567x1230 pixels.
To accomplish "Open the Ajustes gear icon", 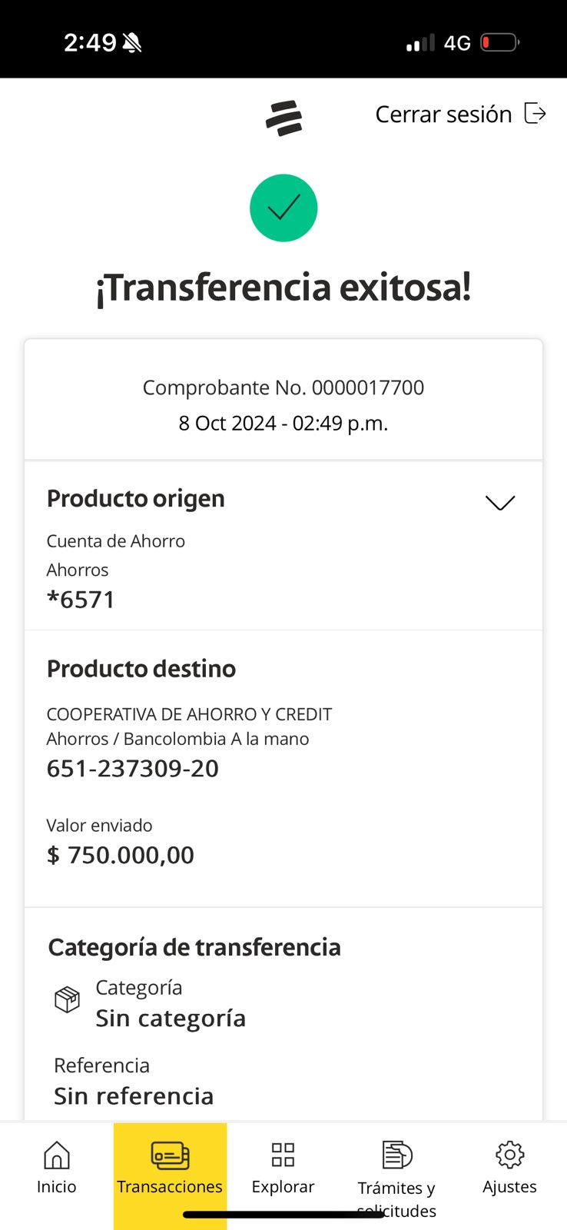I will click(x=509, y=1155).
